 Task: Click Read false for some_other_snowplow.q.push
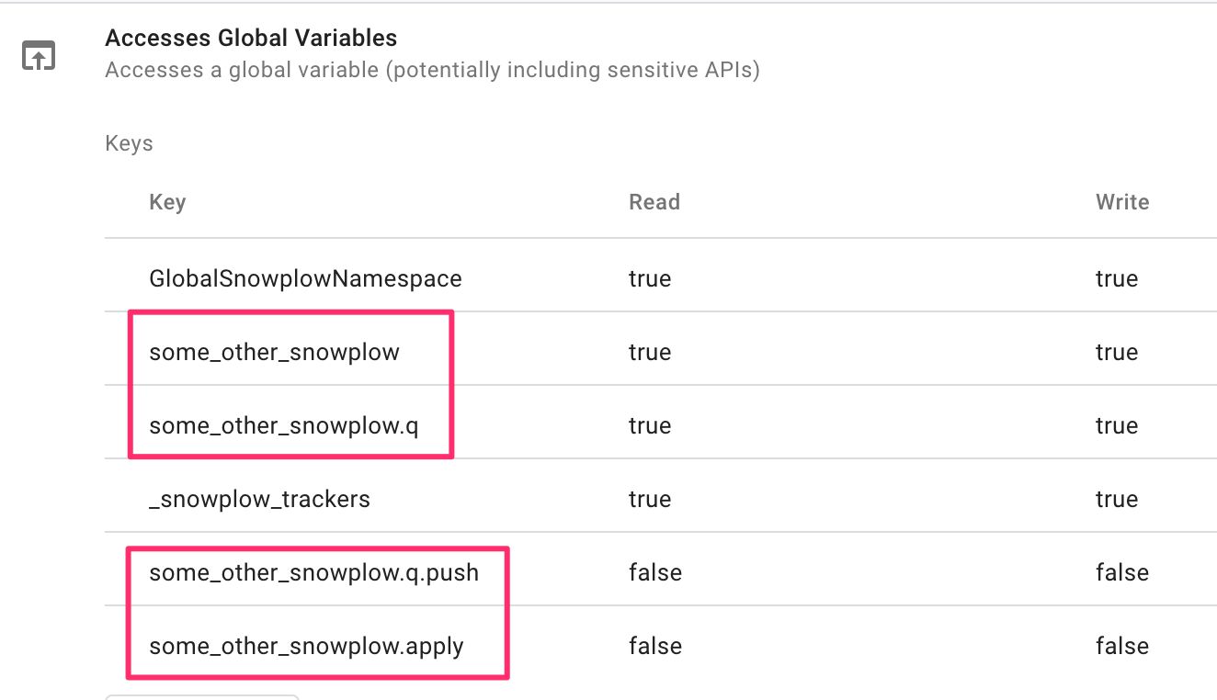[654, 573]
